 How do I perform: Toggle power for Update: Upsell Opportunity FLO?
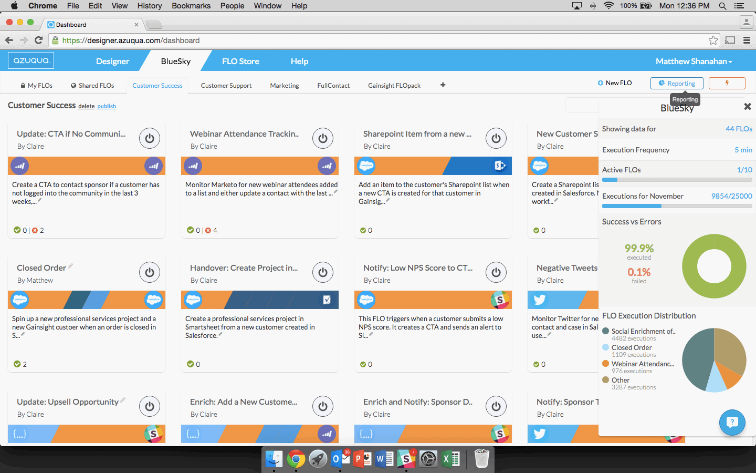point(150,406)
